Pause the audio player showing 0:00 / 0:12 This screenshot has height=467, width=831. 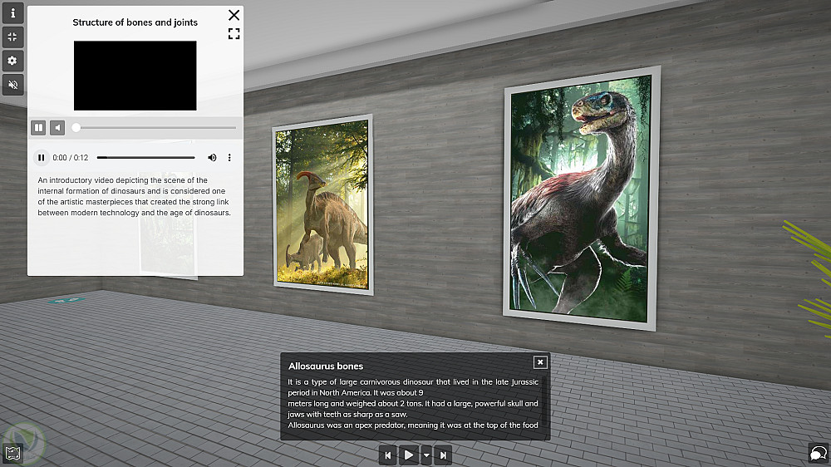pos(41,157)
